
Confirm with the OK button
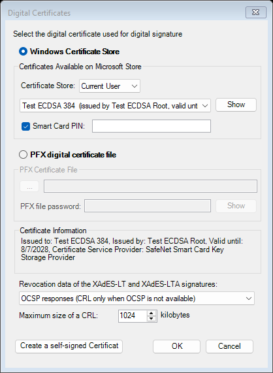pyautogui.click(x=177, y=346)
